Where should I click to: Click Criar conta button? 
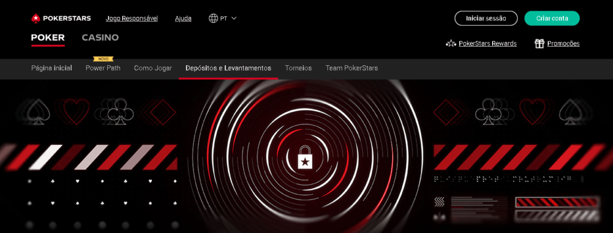[x=552, y=19]
